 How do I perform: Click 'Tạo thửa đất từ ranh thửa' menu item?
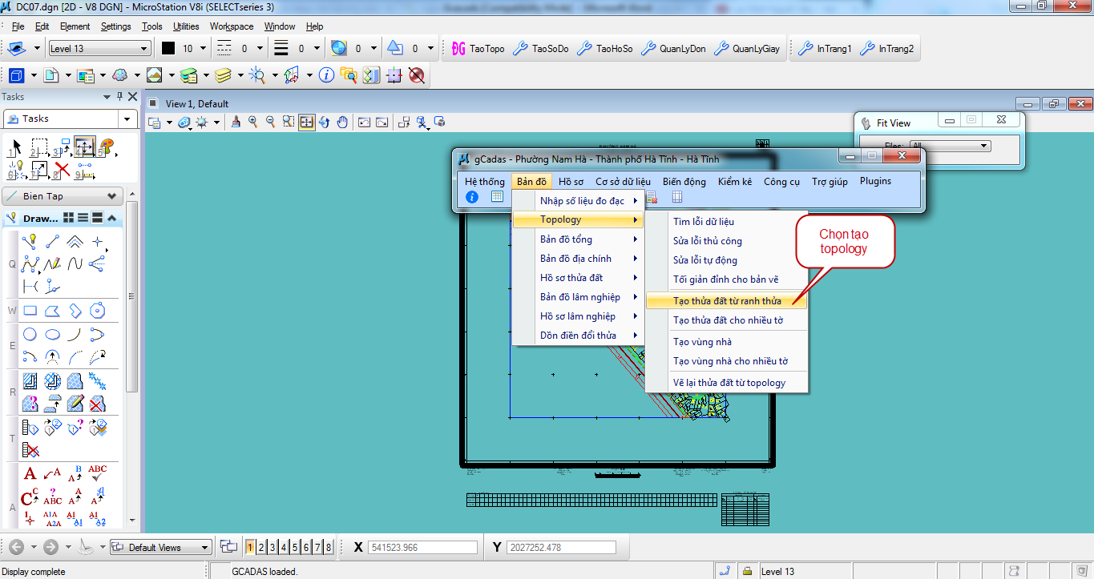pyautogui.click(x=726, y=301)
